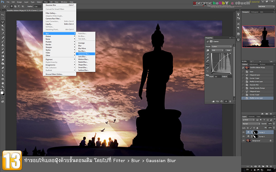This screenshot has height=172, width=276.
Task: Click reset to adjustment defaults icon in Properties
Action: (x=221, y=102)
